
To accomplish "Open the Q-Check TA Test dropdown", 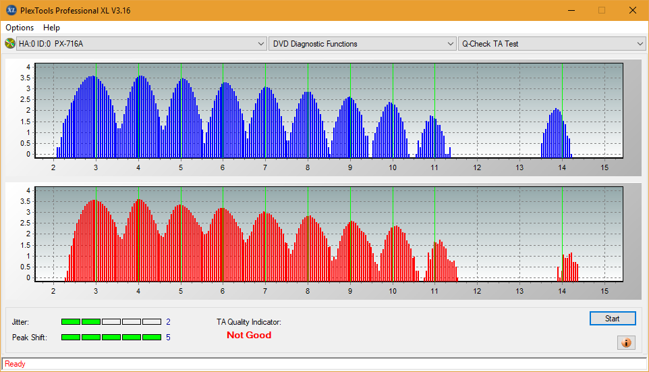I will (552, 43).
